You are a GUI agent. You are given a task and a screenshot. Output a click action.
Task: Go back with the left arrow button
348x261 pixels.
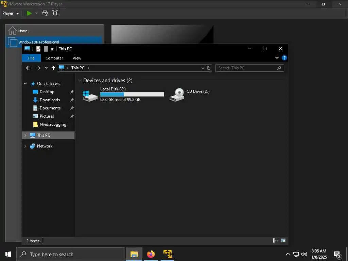coord(28,68)
